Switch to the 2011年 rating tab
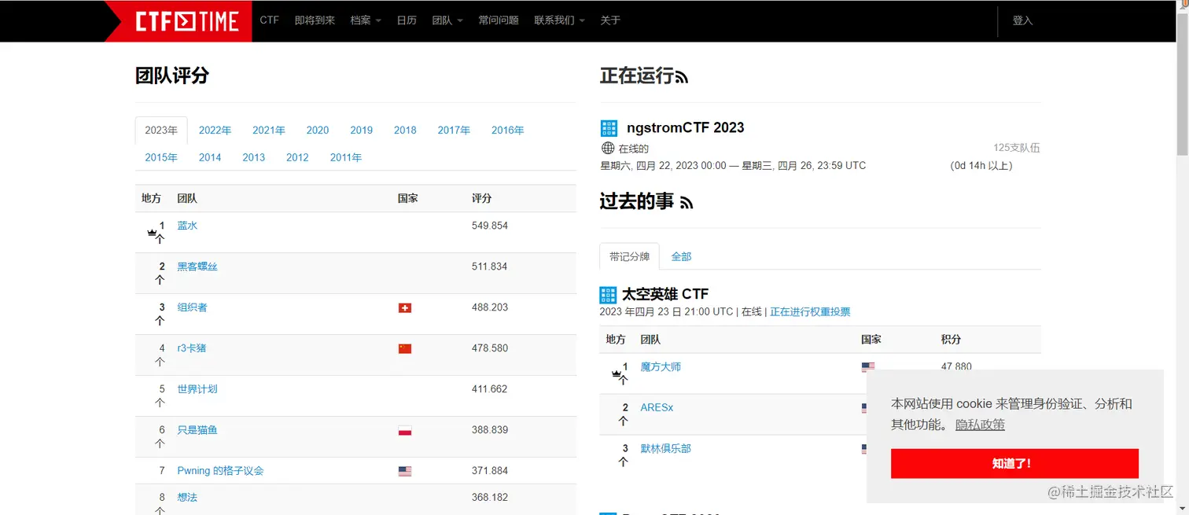Viewport: 1189px width, 515px height. pos(346,157)
